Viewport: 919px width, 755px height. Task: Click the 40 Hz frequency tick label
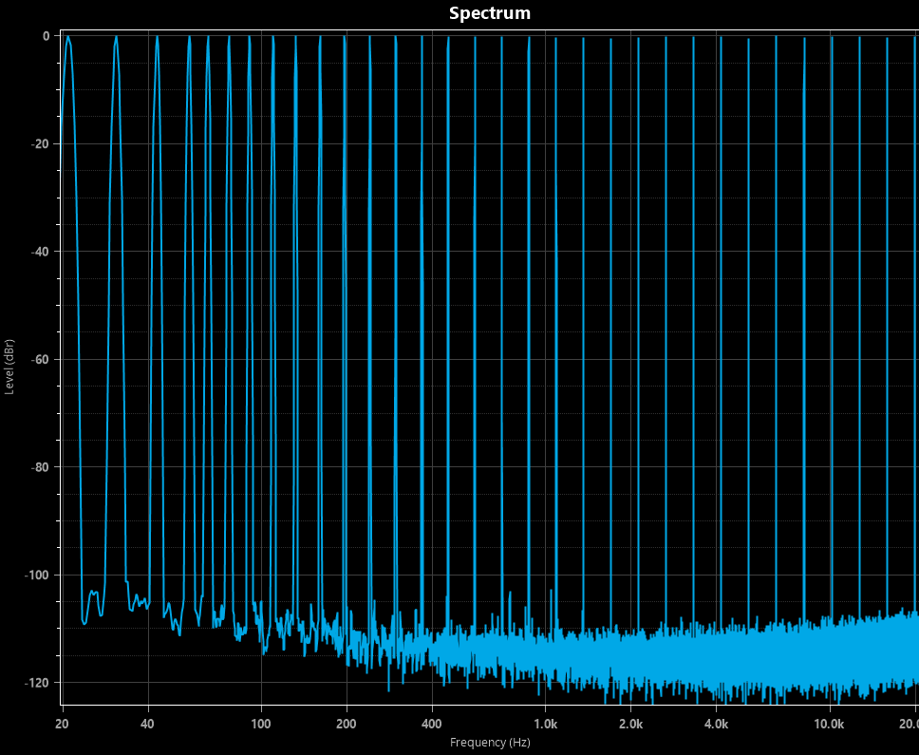click(148, 724)
